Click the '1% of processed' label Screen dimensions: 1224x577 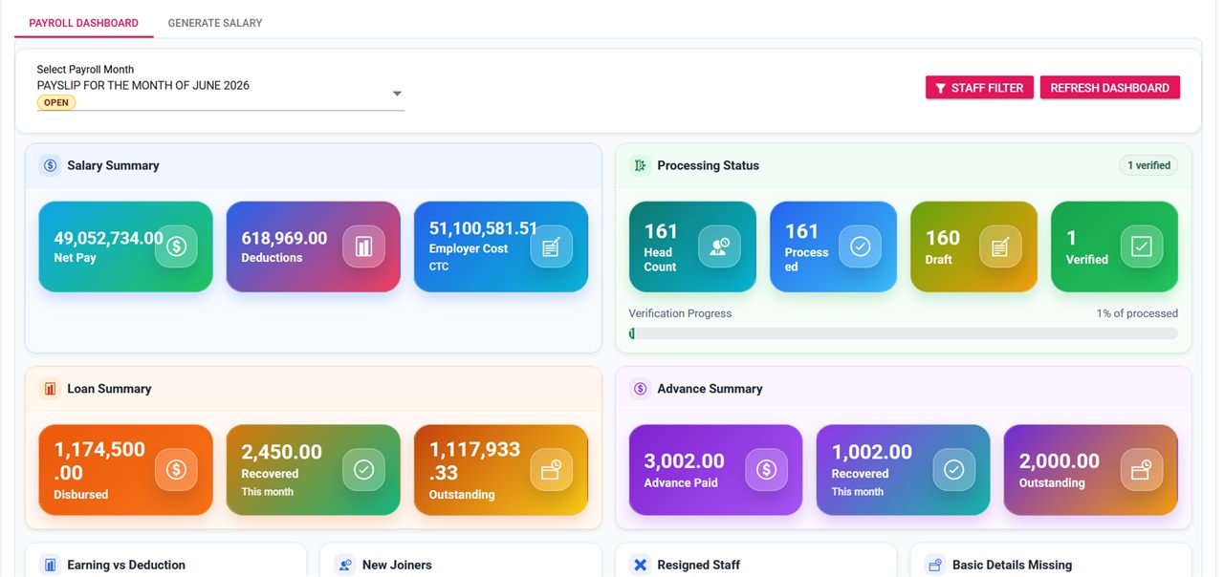1137,313
